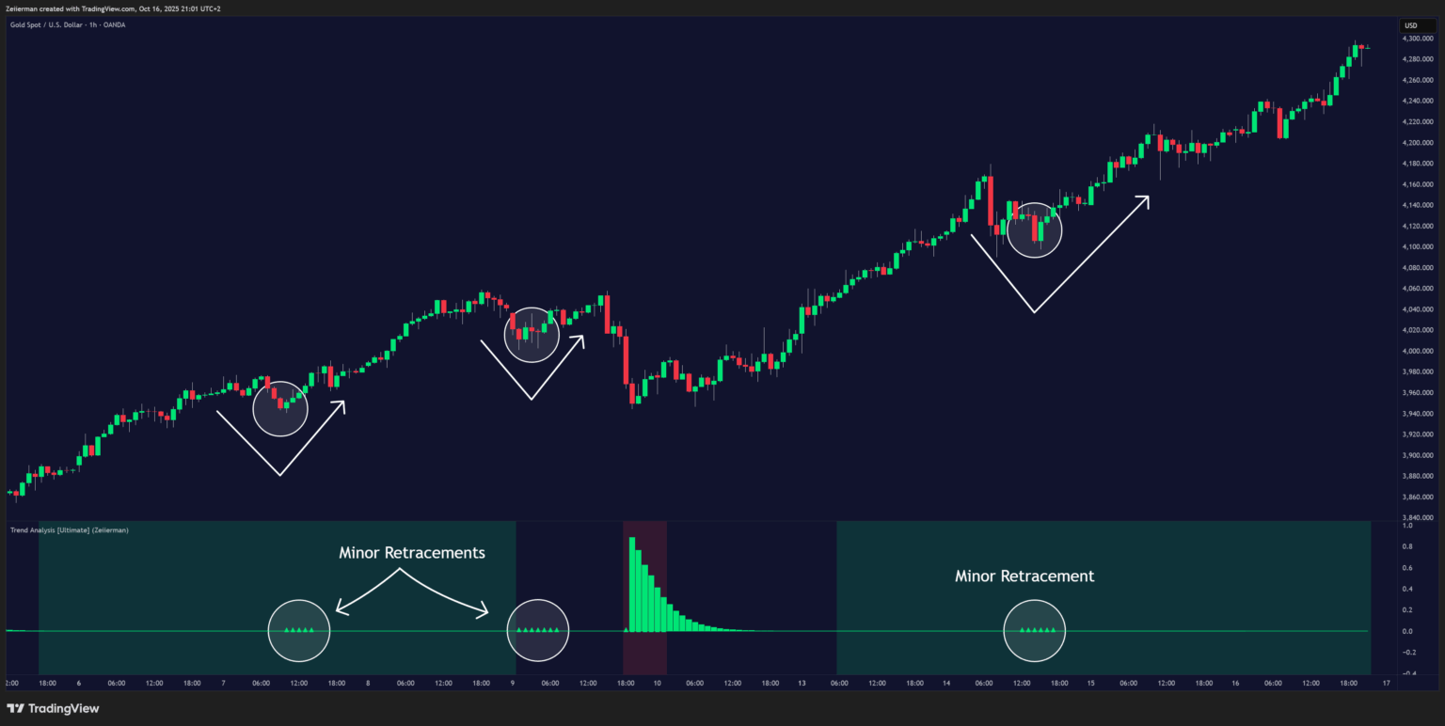Click the middle circled triangles in indicator pane
Screen dimensions: 1445x726
[538, 630]
